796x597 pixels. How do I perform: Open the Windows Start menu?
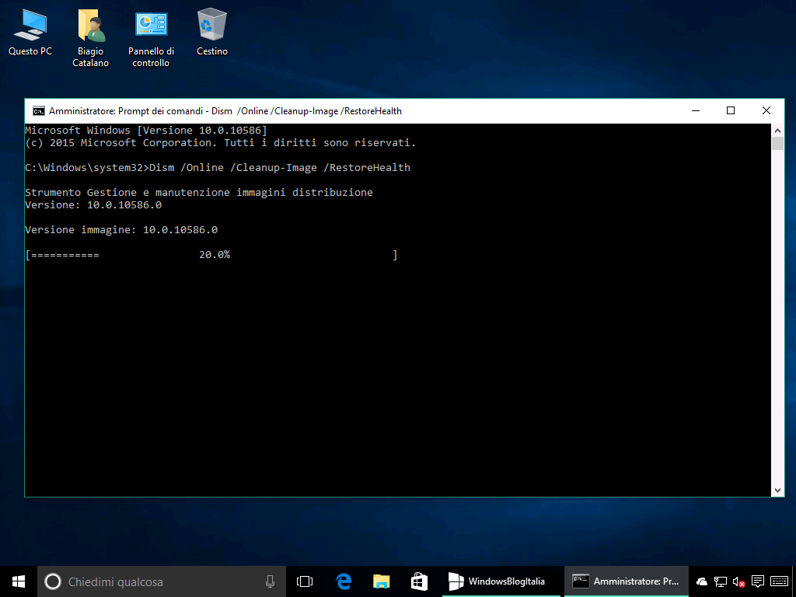tap(19, 581)
